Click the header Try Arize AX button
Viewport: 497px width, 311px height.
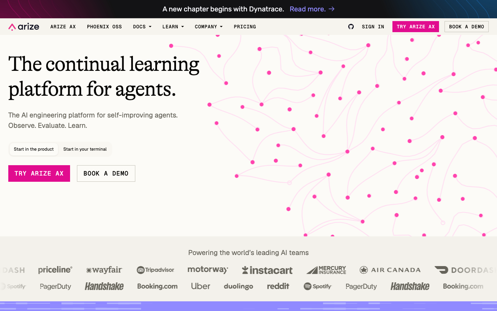pos(416,27)
